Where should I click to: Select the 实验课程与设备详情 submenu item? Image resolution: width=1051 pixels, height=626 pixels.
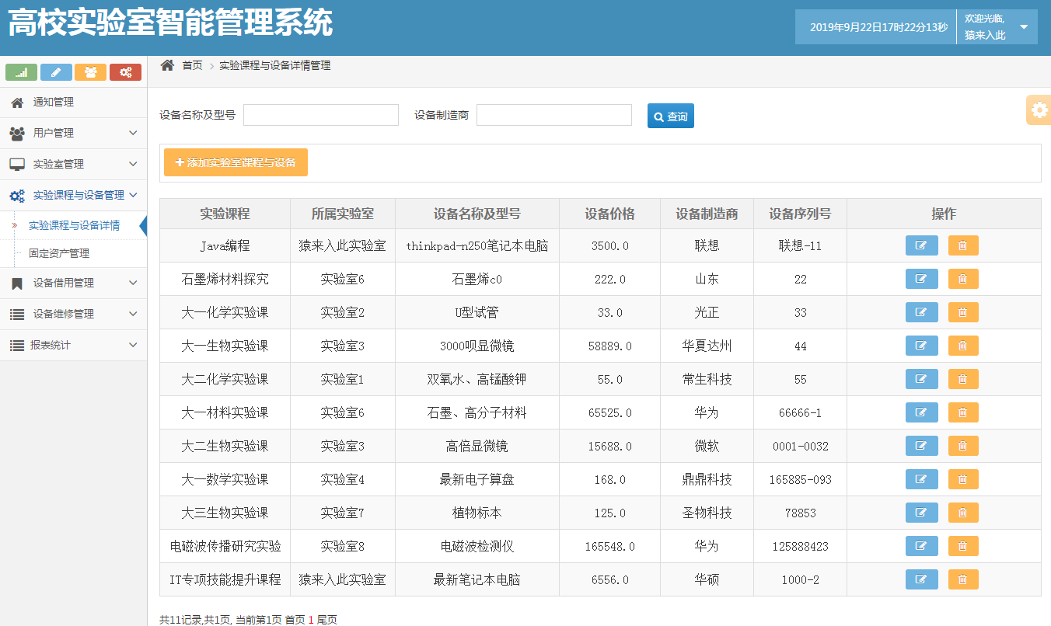[74, 226]
